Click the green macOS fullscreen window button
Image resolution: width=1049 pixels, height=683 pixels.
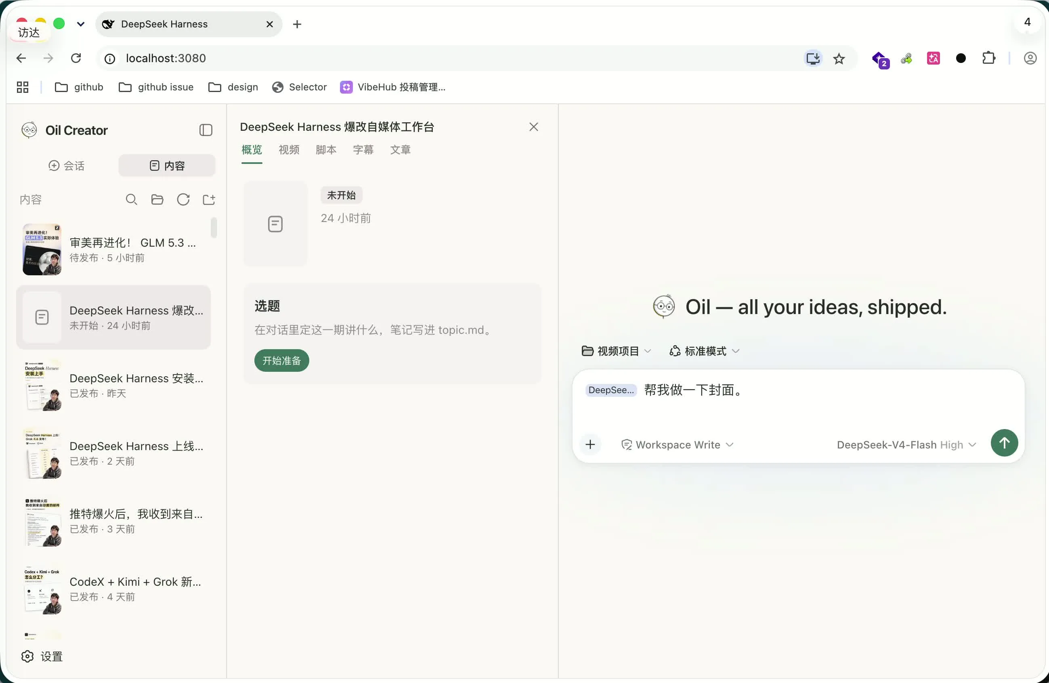[59, 23]
